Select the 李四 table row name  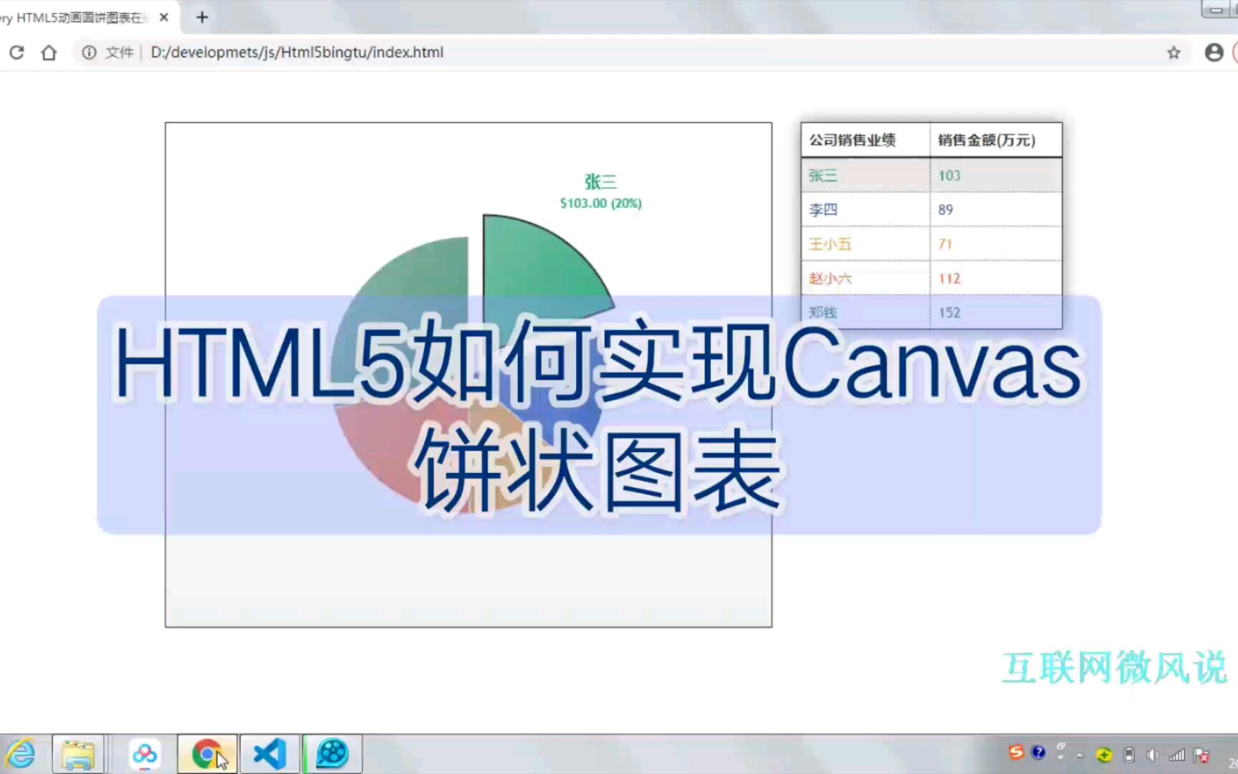coord(823,210)
